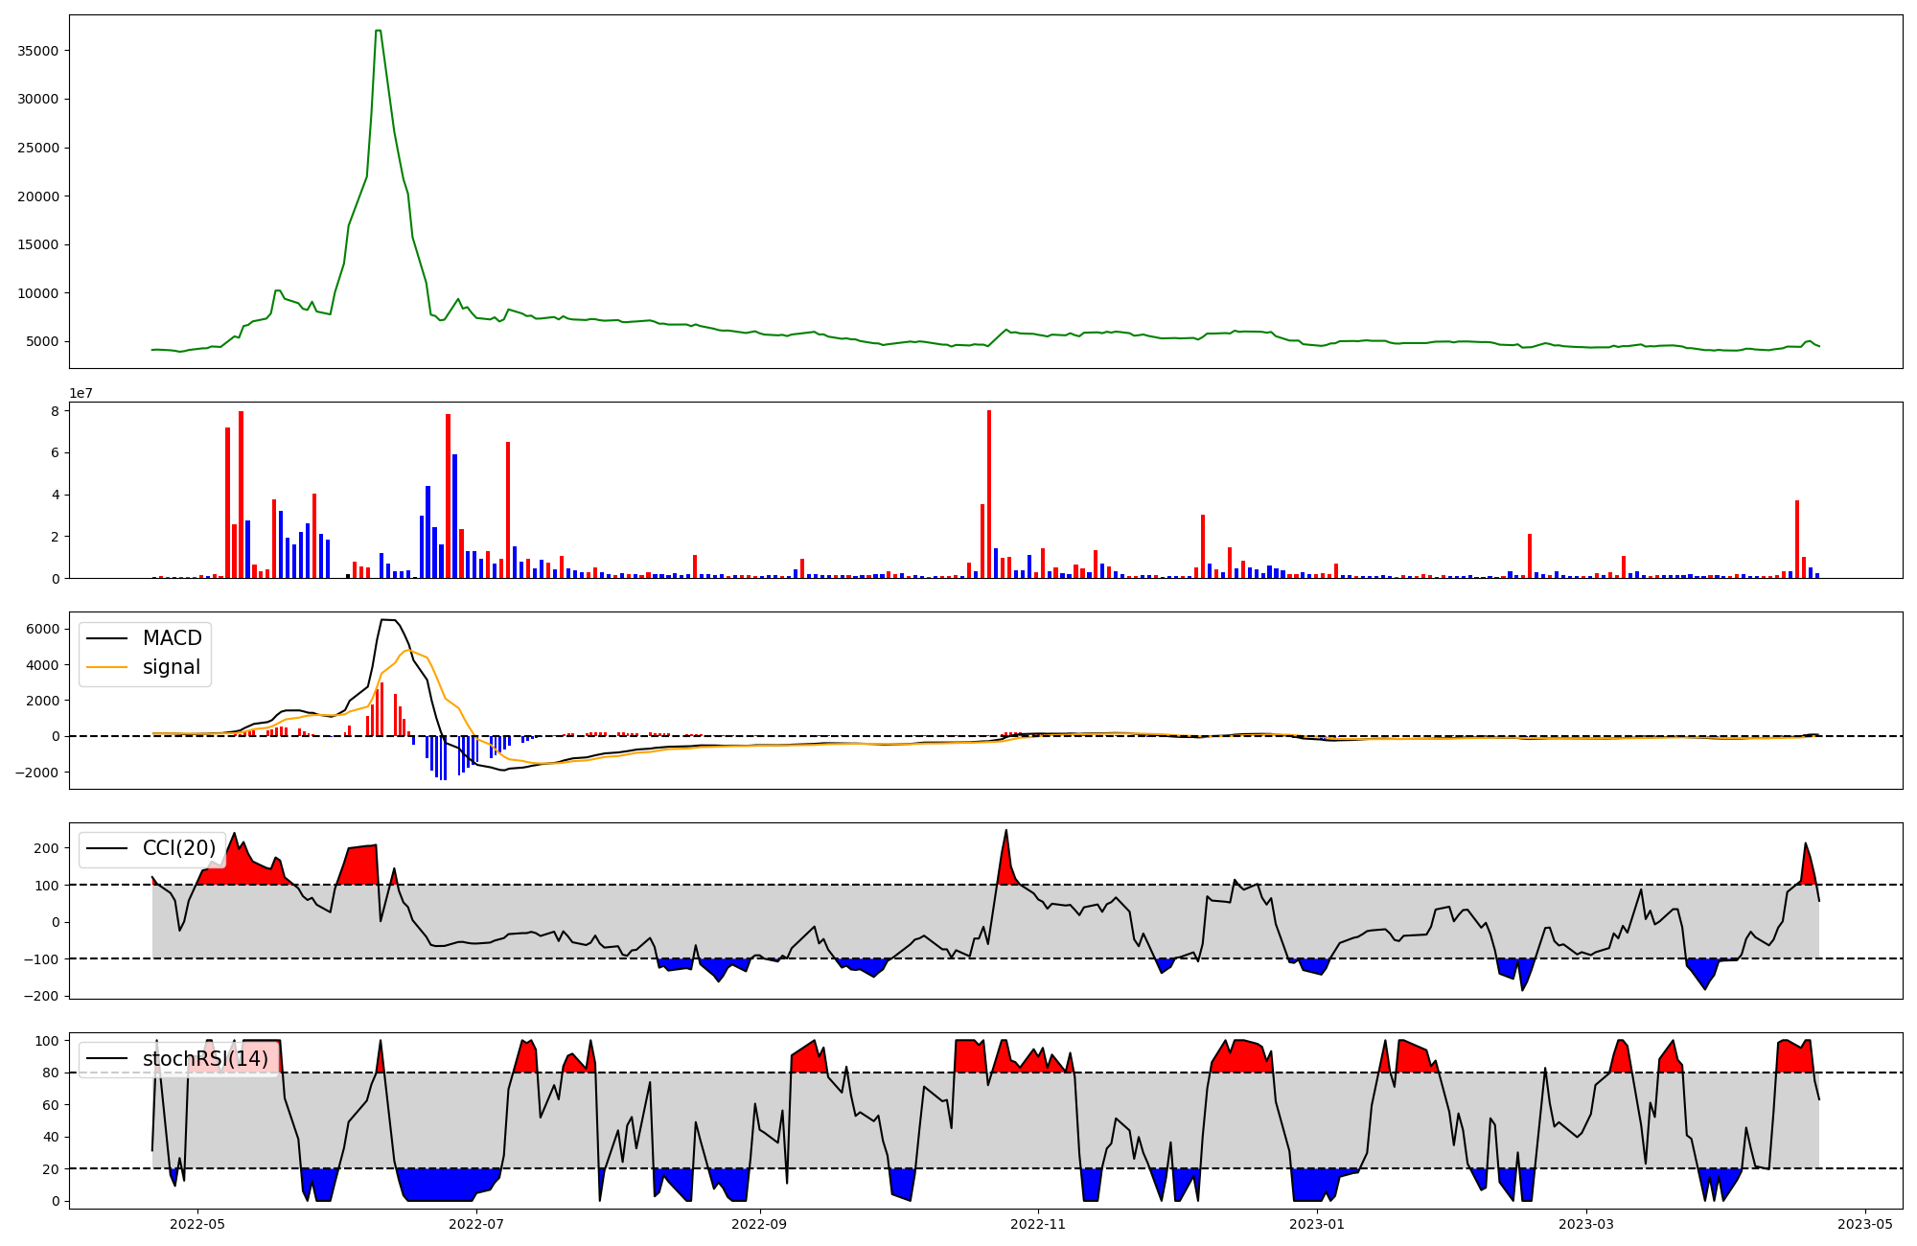Click the CCI(20) legend entry

(x=178, y=848)
